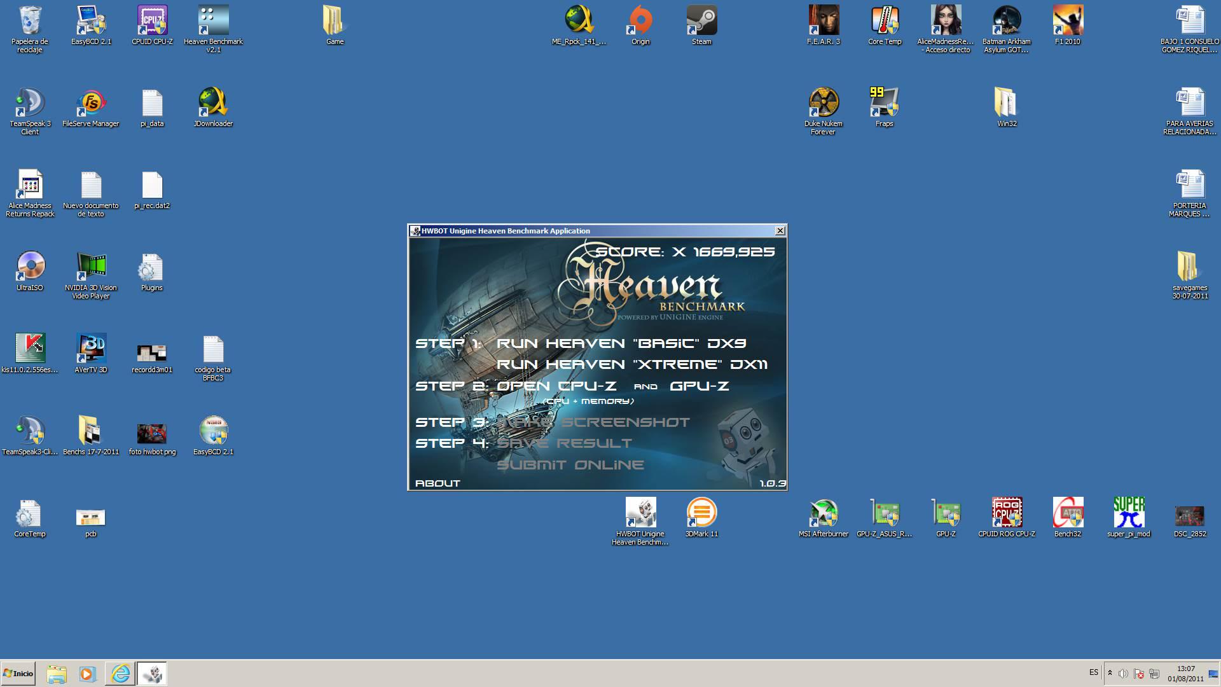The width and height of the screenshot is (1221, 687).
Task: Open HWBOT Unigine Heaven Benchmark desktop shortcut
Action: [640, 521]
